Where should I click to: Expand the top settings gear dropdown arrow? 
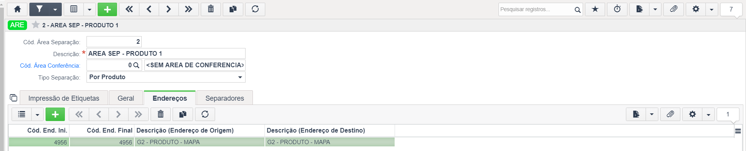[712, 9]
